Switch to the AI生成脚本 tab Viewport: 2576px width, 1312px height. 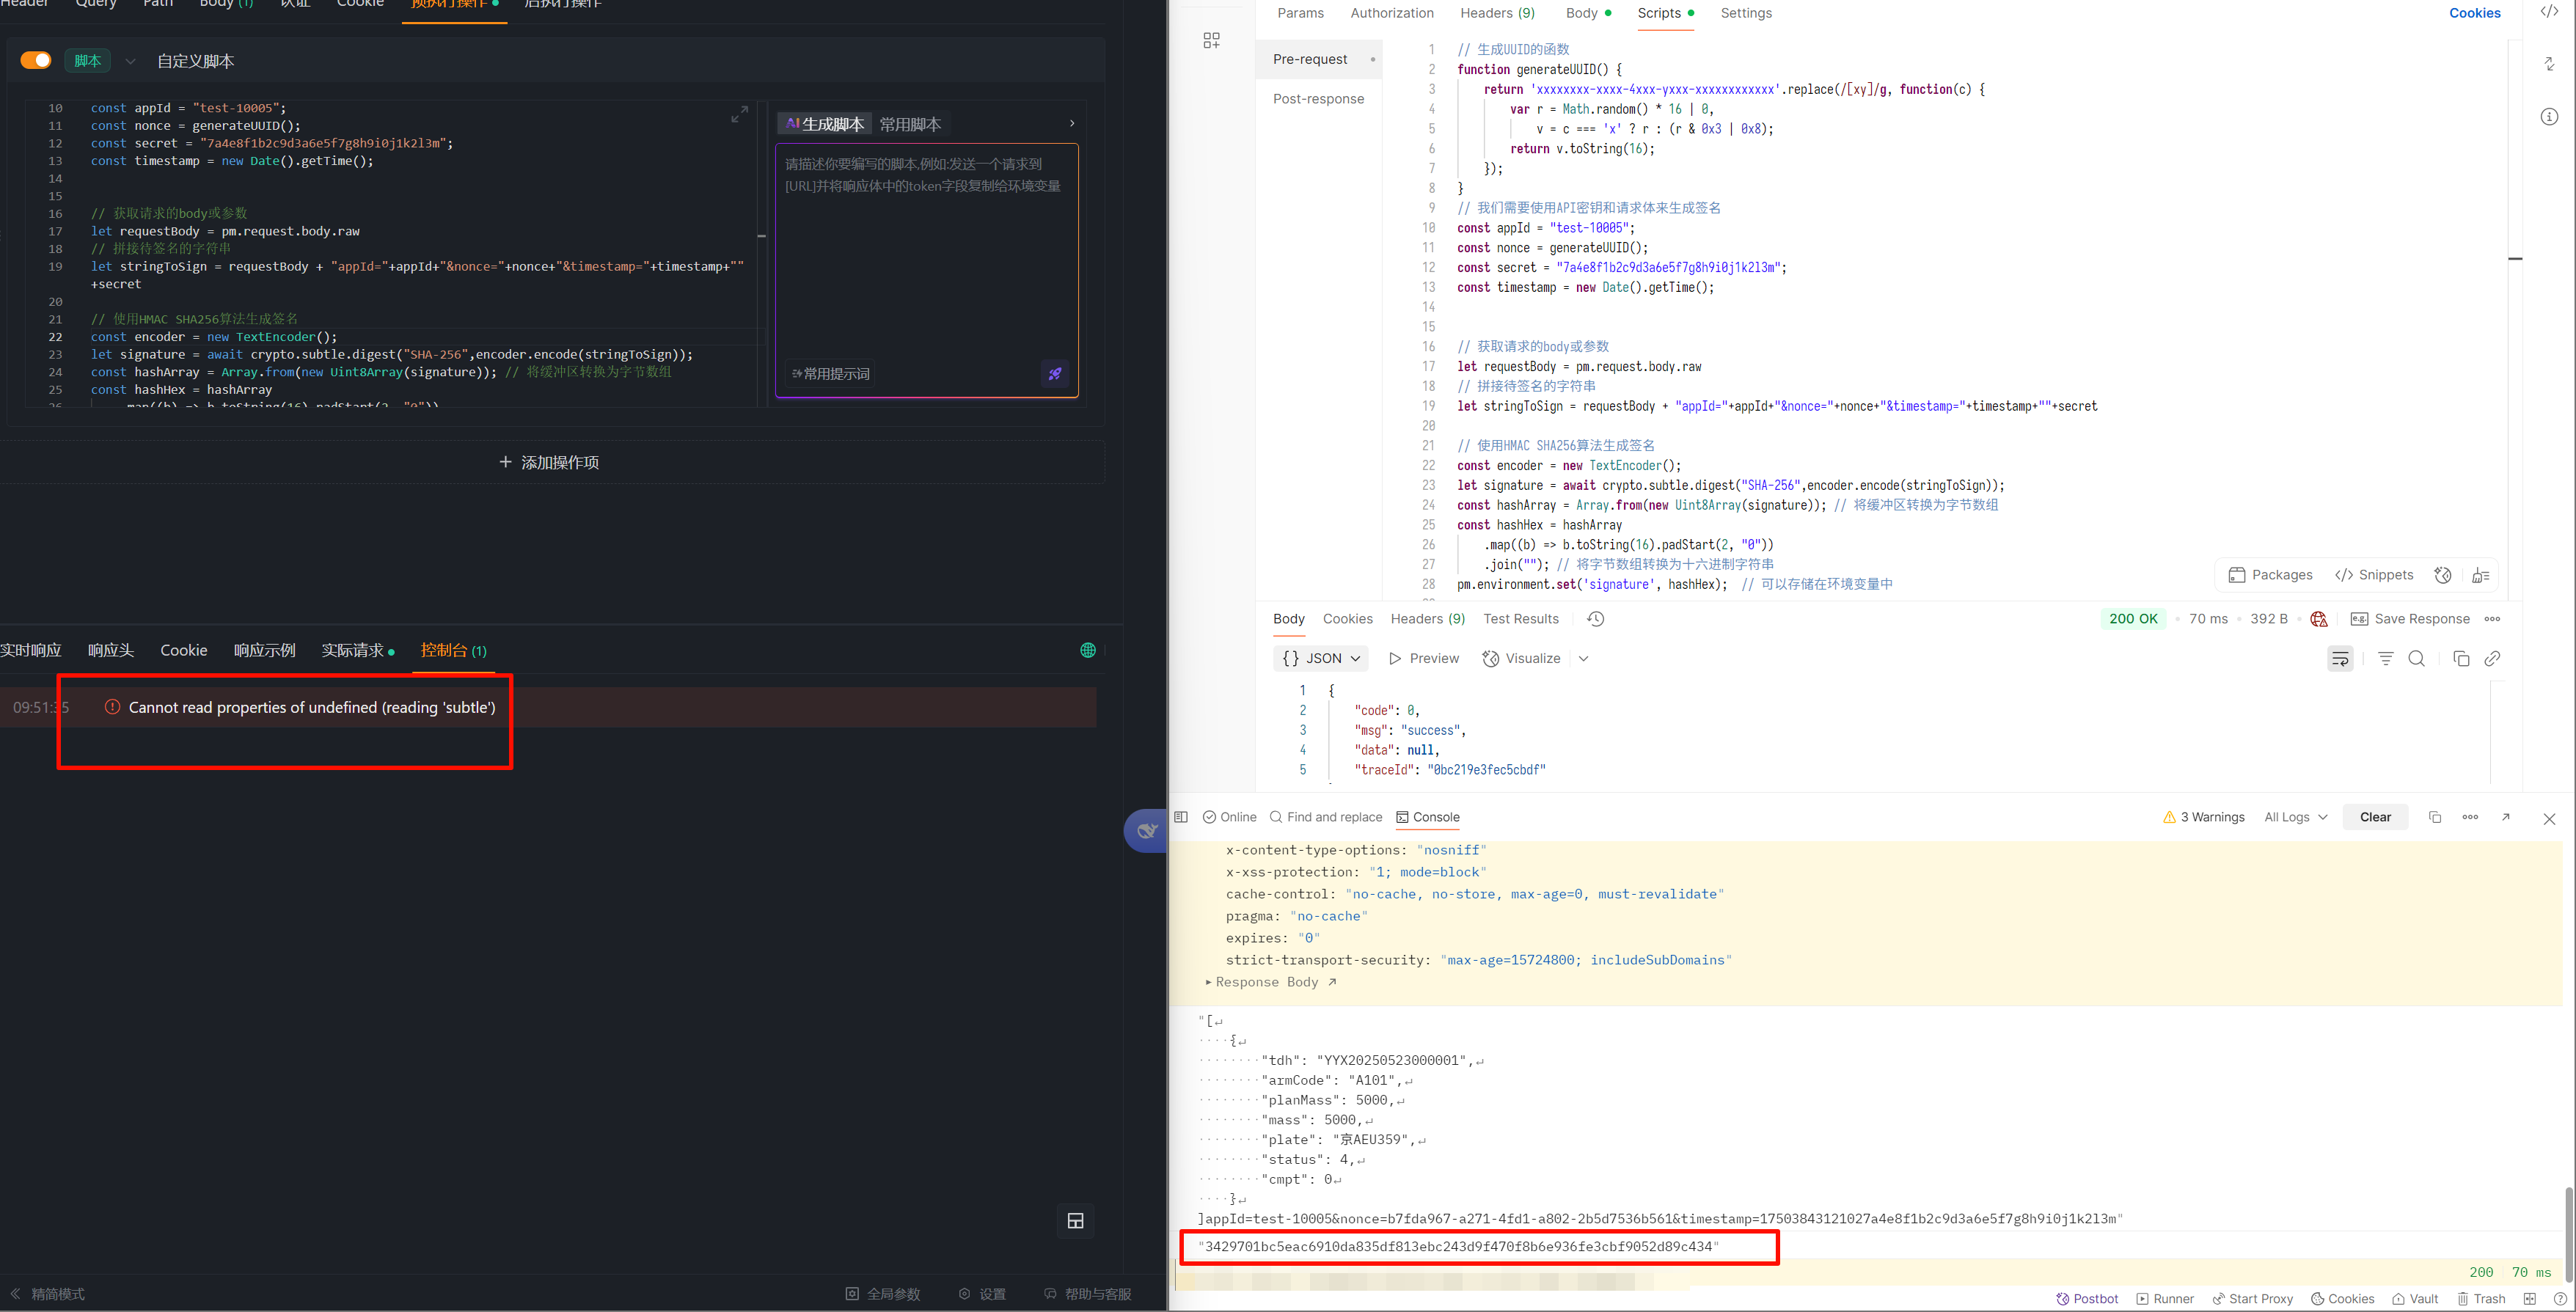(824, 124)
